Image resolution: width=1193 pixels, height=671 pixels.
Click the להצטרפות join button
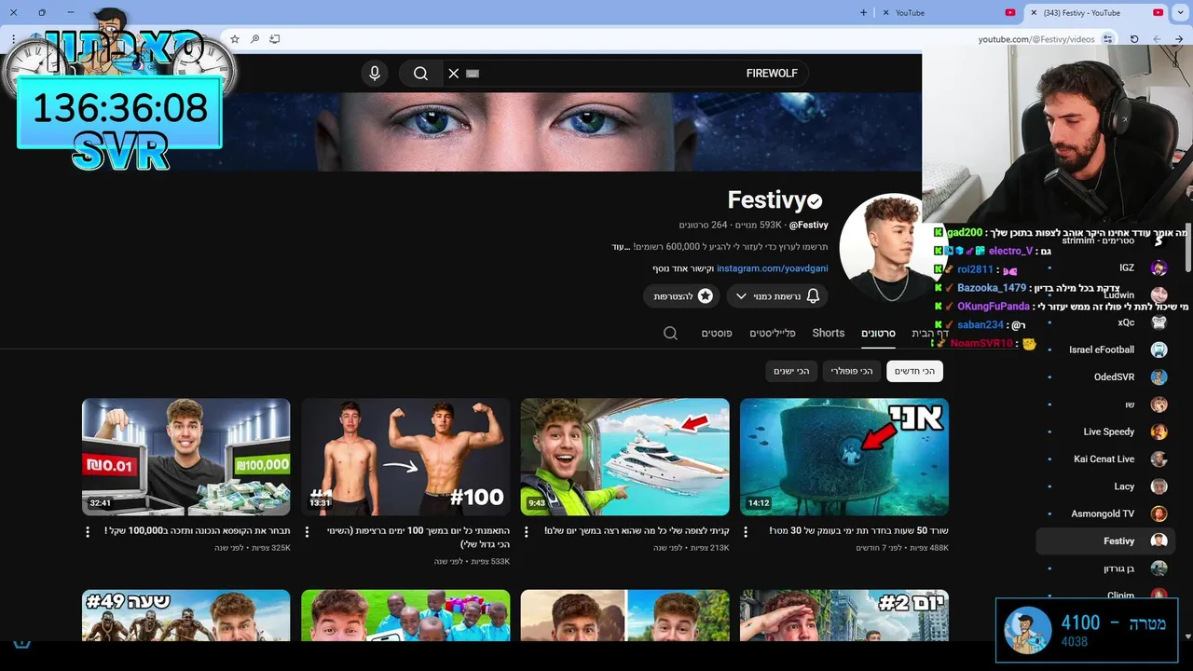tap(681, 295)
